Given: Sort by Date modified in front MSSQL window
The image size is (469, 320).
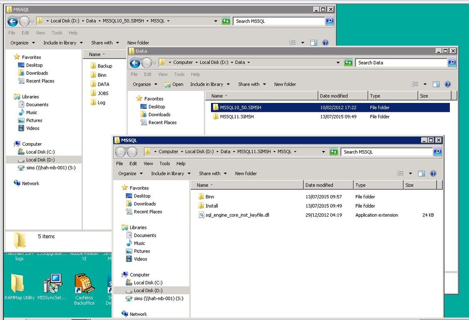Looking at the screenshot, I should point(328,185).
